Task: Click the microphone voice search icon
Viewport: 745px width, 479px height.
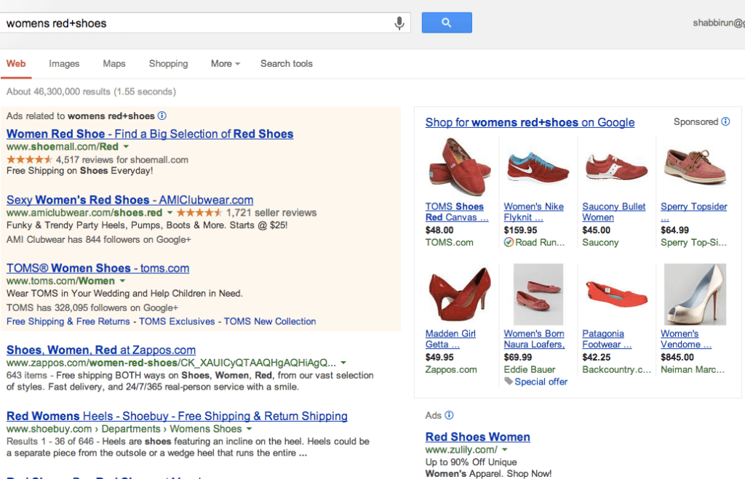Action: click(399, 23)
